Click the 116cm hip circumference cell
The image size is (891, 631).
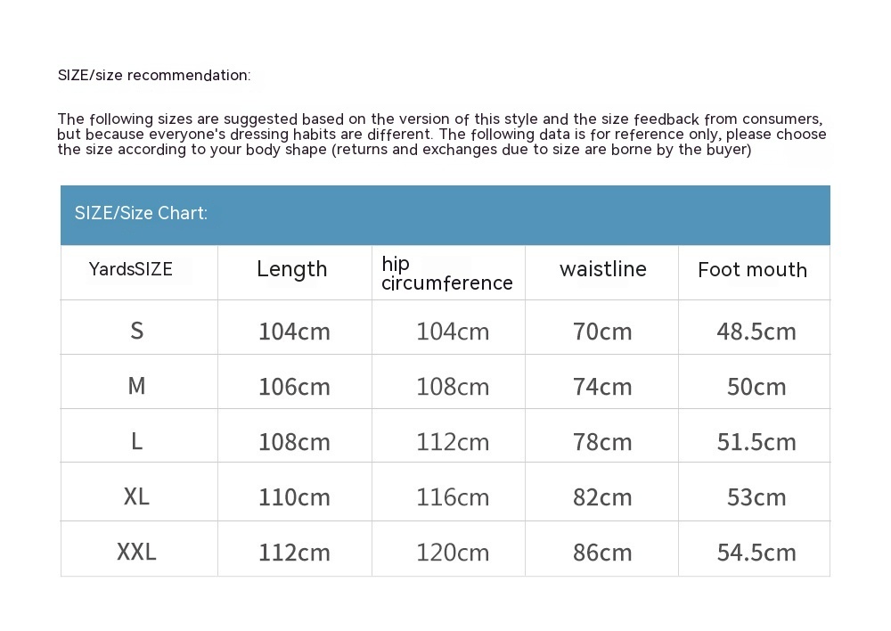coord(453,497)
